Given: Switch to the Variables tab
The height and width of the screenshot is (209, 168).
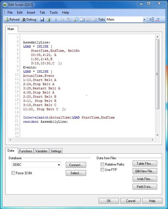Looking at the screenshot, I should pyautogui.click(x=42, y=151).
